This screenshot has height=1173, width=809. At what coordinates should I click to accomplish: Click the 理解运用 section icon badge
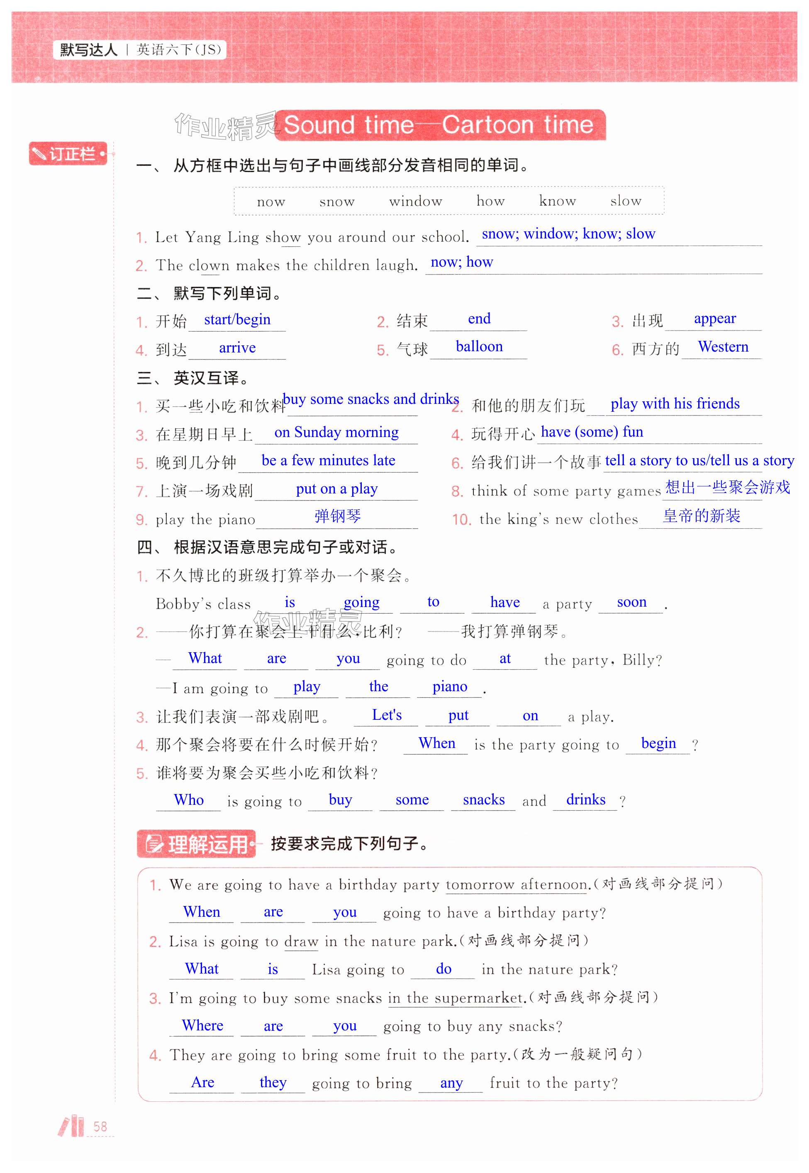click(x=196, y=844)
